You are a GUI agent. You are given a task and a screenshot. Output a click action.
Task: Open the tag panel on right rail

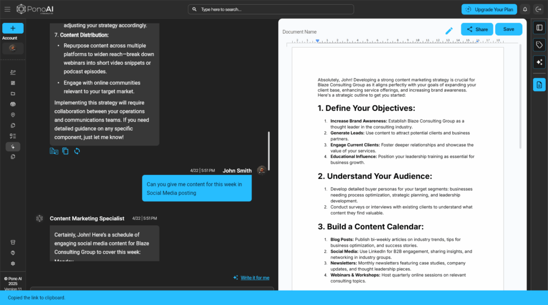click(539, 45)
